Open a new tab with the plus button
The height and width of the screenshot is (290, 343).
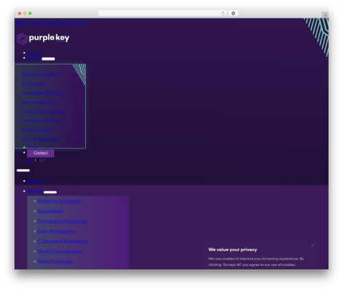325,15
